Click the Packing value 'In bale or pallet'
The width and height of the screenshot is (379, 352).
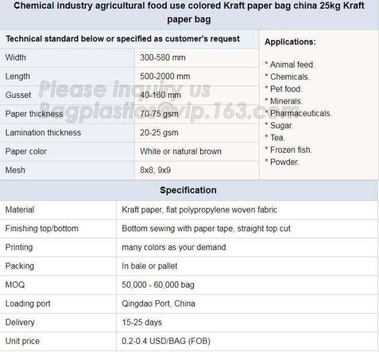coord(150,266)
